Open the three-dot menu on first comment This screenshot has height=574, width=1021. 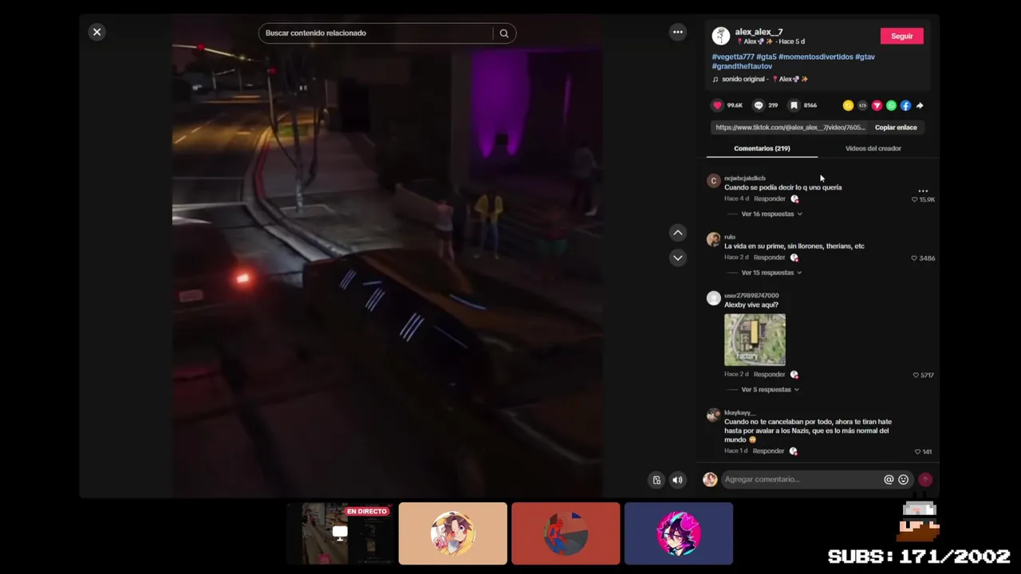point(923,191)
